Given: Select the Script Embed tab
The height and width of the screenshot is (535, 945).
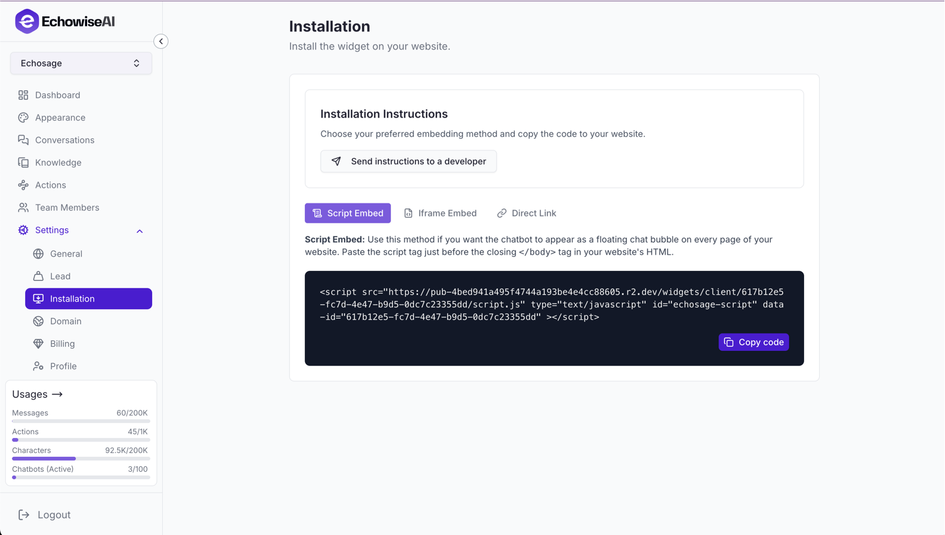Looking at the screenshot, I should click(x=348, y=213).
